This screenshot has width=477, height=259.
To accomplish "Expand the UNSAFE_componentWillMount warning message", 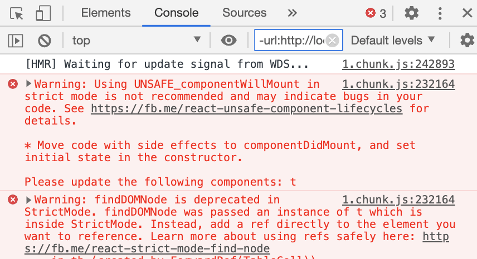I will (30, 84).
